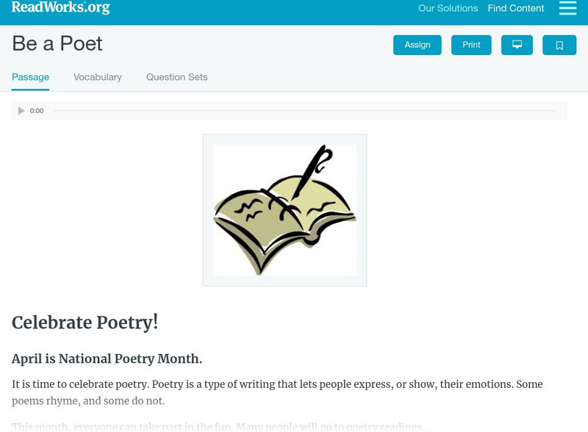588x432 pixels.
Task: Switch to the Vocabulary tab
Action: (97, 77)
